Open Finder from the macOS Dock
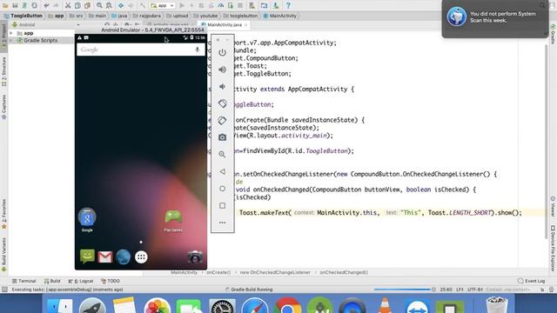The width and height of the screenshot is (557, 313). click(x=59, y=306)
